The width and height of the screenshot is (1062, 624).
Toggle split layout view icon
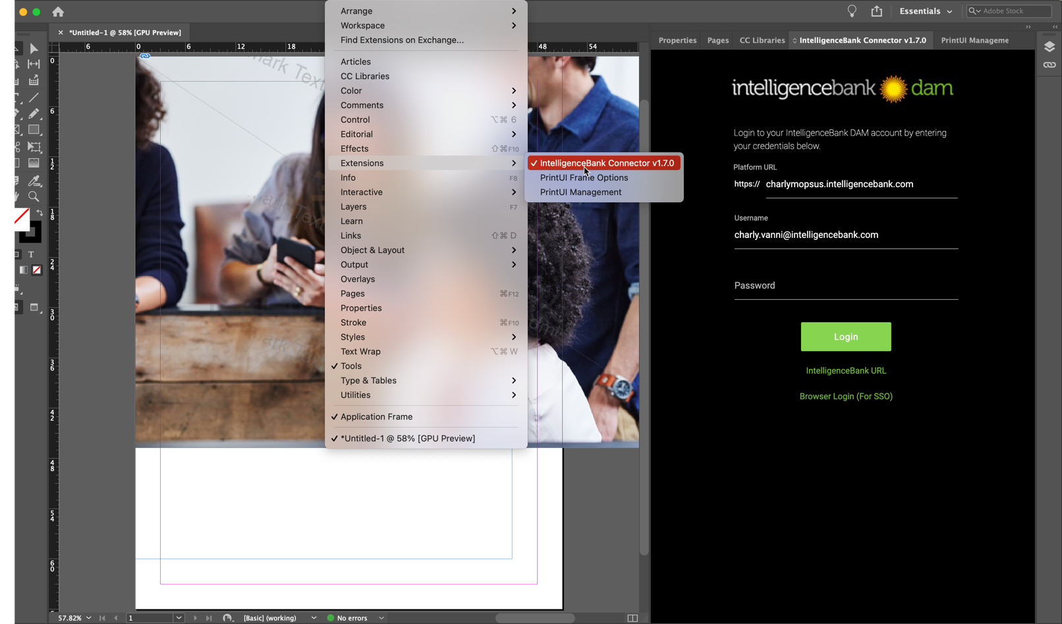tap(632, 618)
